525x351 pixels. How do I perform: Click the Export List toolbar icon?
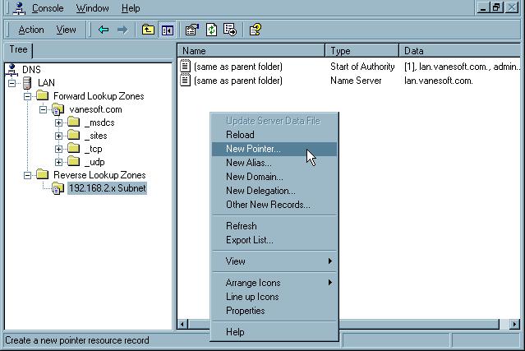tap(230, 30)
